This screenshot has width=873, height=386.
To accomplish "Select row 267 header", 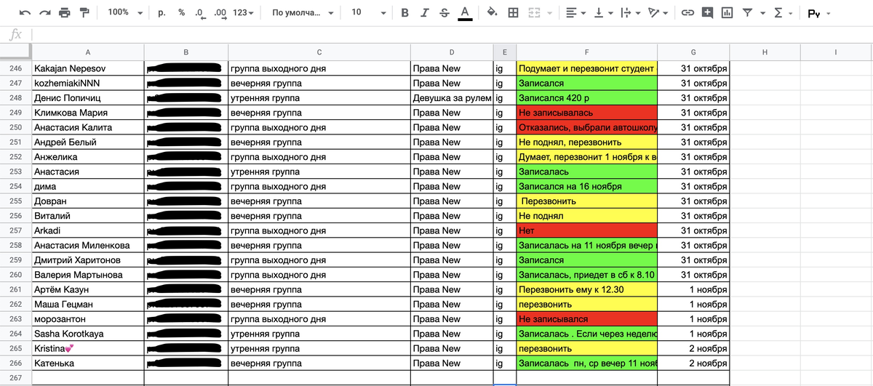I will pyautogui.click(x=16, y=378).
